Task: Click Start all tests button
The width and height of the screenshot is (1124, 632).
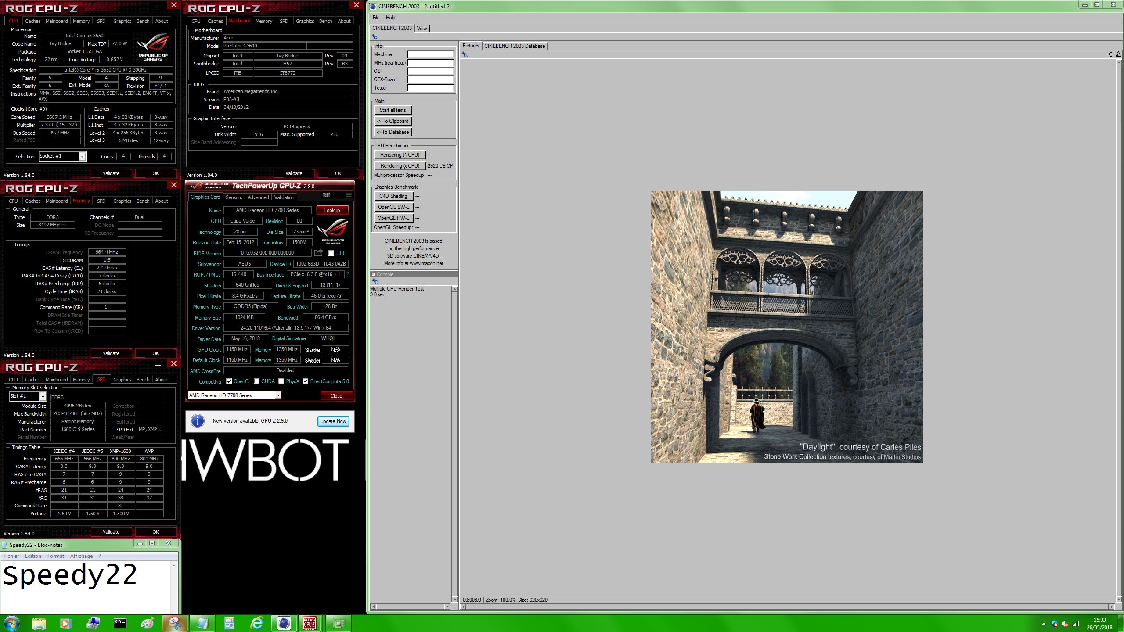Action: point(393,110)
